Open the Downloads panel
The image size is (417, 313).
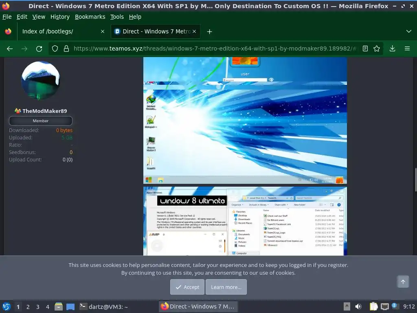tap(392, 49)
